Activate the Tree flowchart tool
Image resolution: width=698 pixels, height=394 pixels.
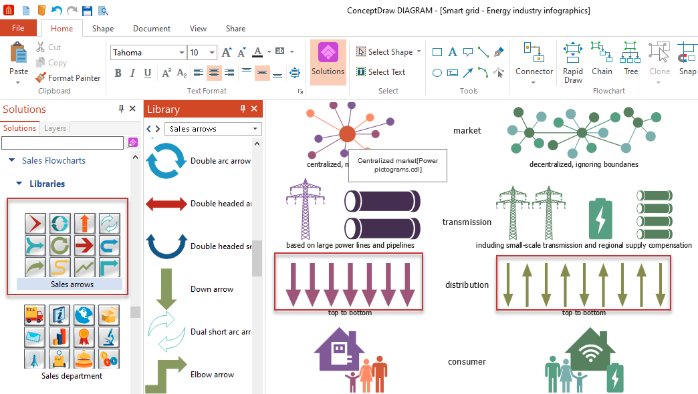point(630,59)
